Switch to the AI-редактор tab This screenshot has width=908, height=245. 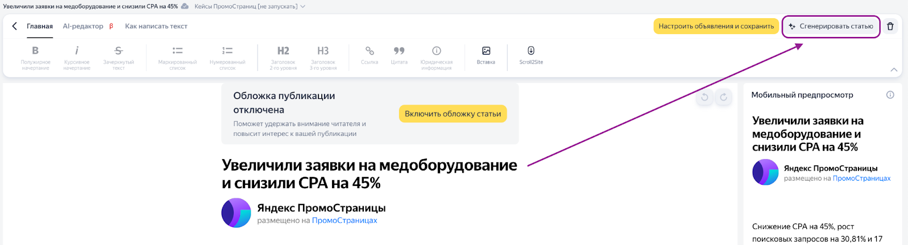(83, 26)
